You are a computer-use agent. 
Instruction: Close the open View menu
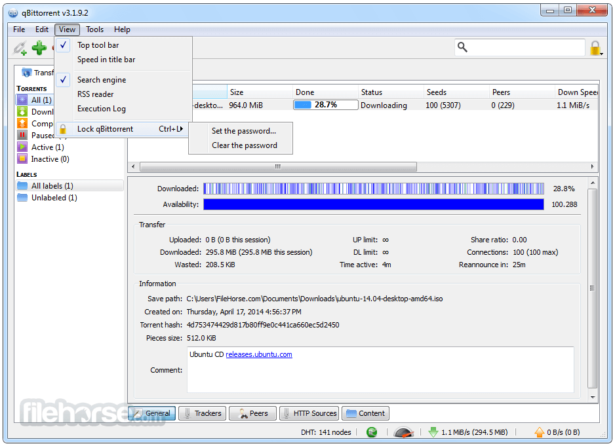pyautogui.click(x=67, y=29)
